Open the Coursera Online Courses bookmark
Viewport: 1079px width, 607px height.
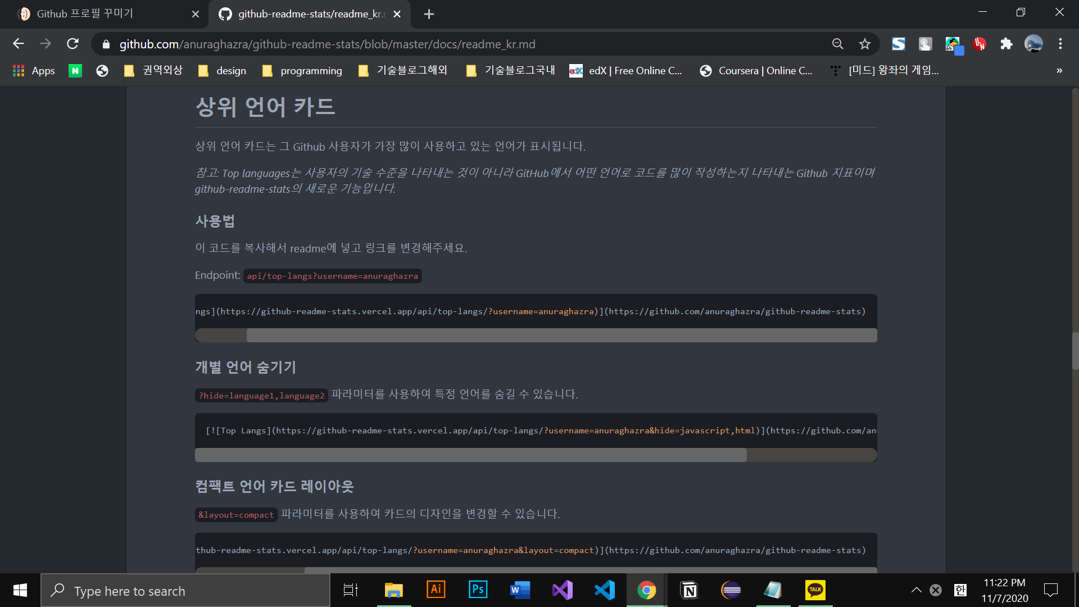(756, 70)
